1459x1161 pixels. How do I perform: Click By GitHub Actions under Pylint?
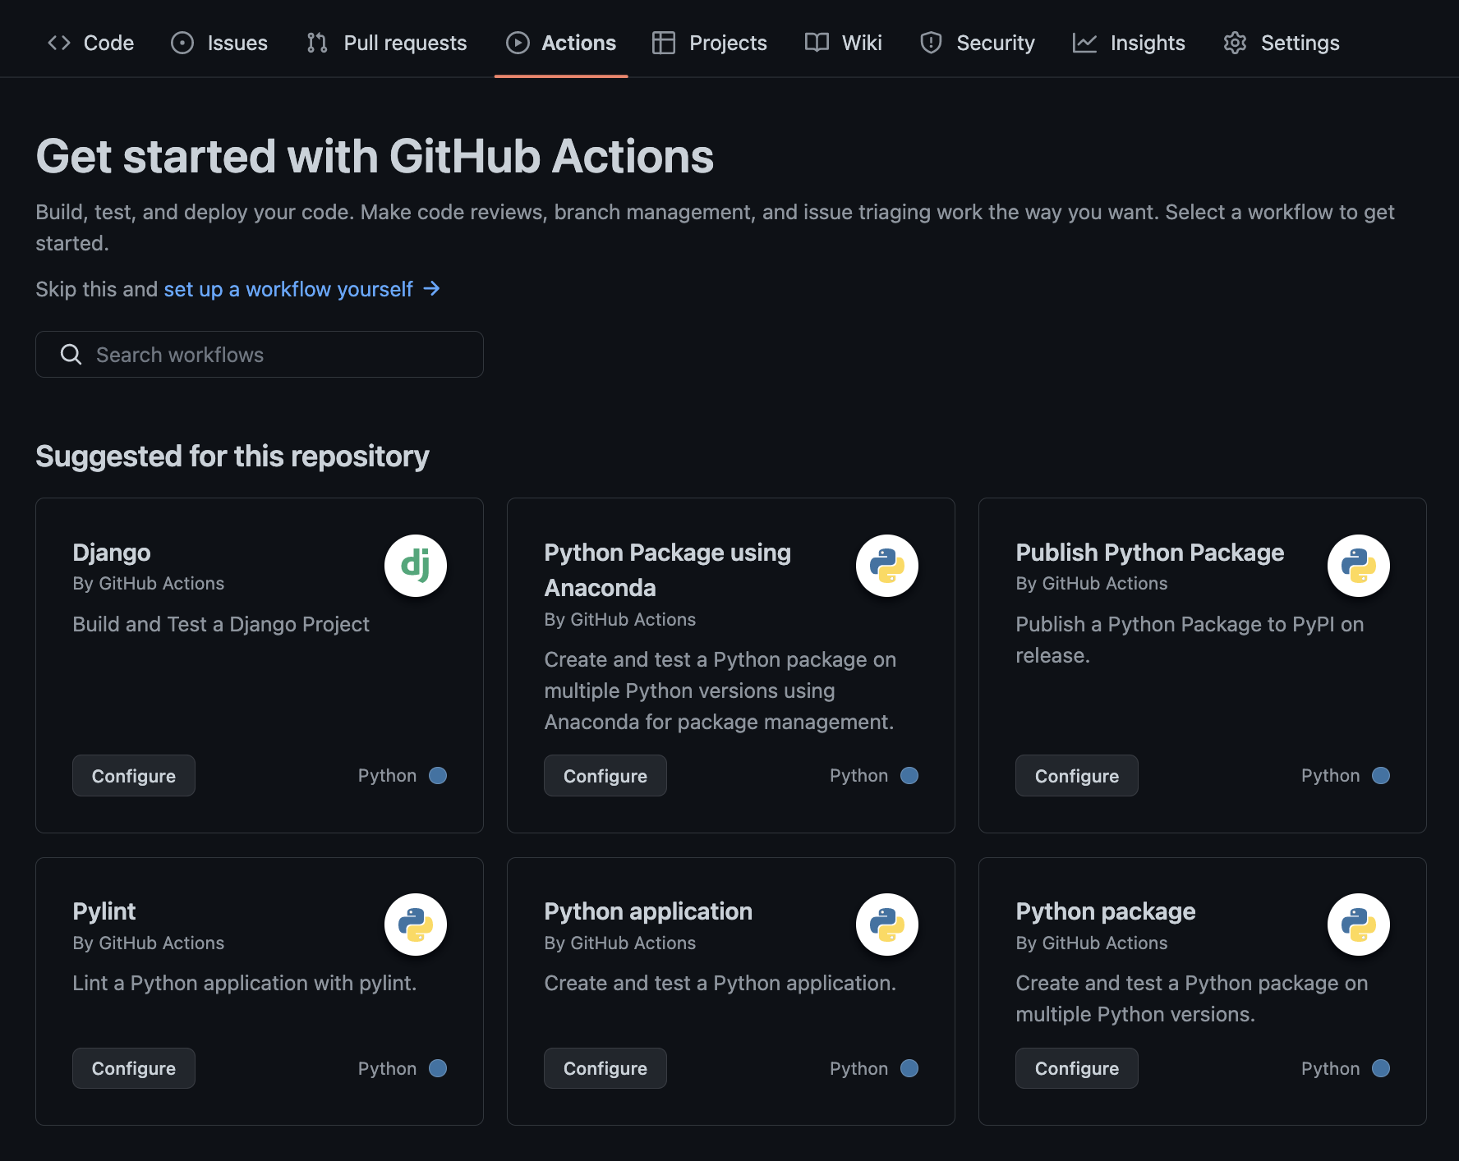click(149, 943)
